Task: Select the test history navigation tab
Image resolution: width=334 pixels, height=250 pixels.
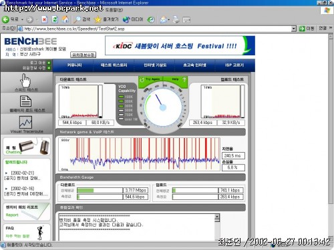Action: coord(114,65)
